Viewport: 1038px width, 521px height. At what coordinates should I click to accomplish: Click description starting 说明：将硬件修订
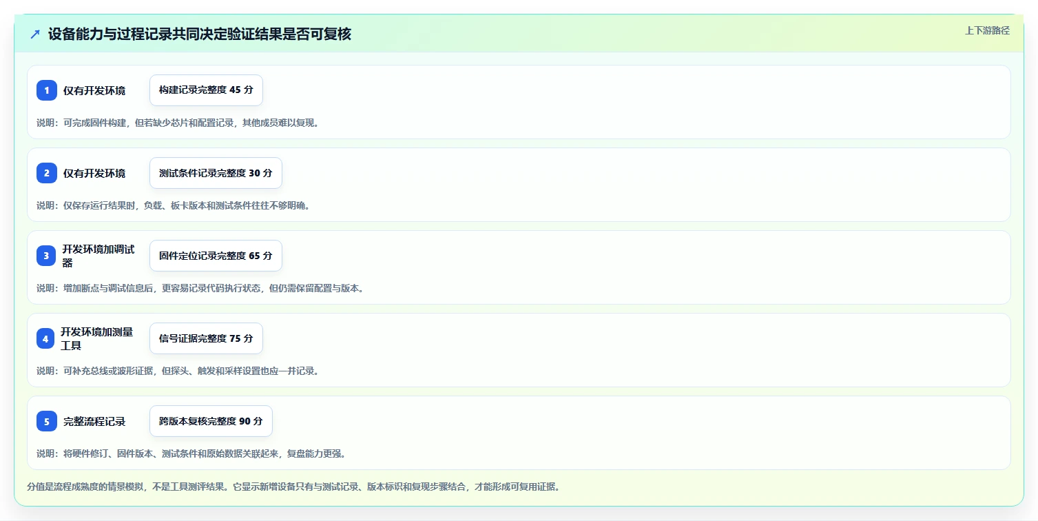191,453
